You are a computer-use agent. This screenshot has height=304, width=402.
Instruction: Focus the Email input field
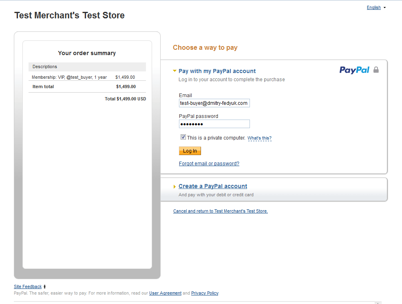(214, 103)
